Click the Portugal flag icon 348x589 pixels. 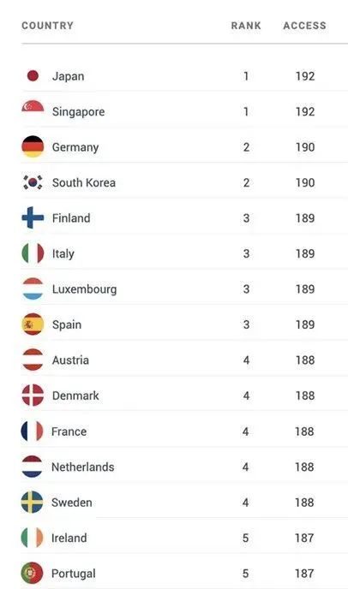[32, 573]
